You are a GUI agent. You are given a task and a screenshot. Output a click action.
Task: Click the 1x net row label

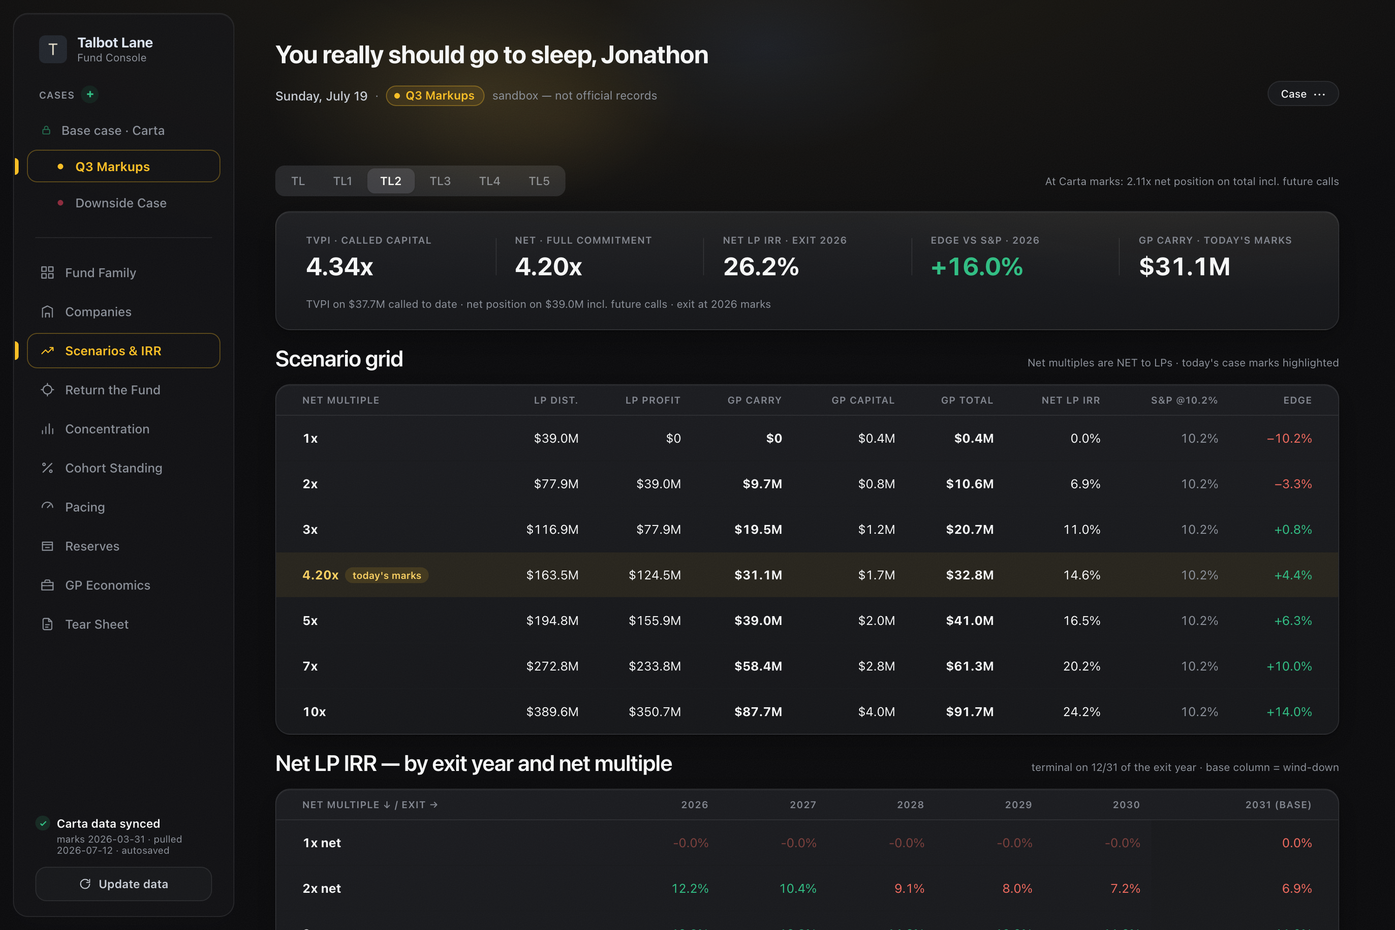click(x=321, y=843)
